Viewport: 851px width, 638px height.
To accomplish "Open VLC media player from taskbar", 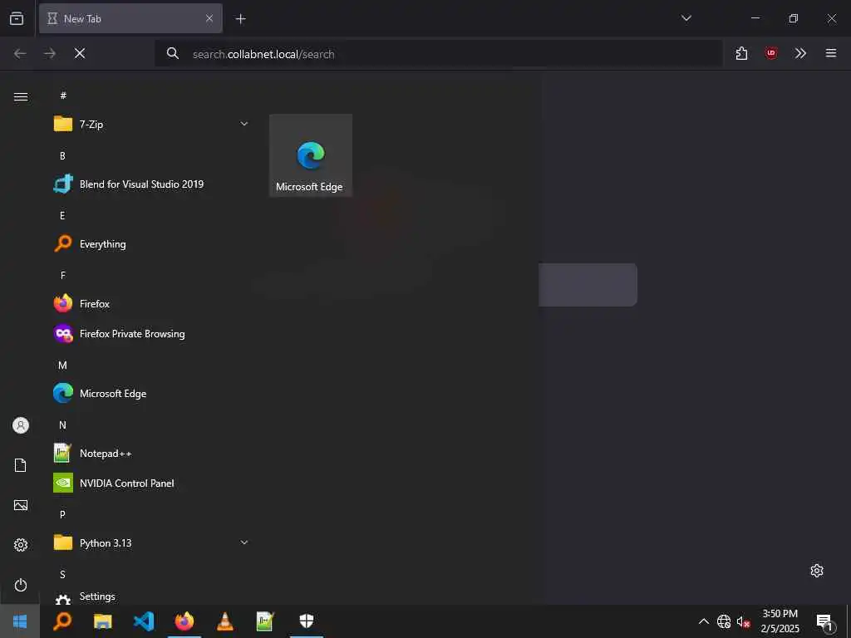I will tap(224, 621).
